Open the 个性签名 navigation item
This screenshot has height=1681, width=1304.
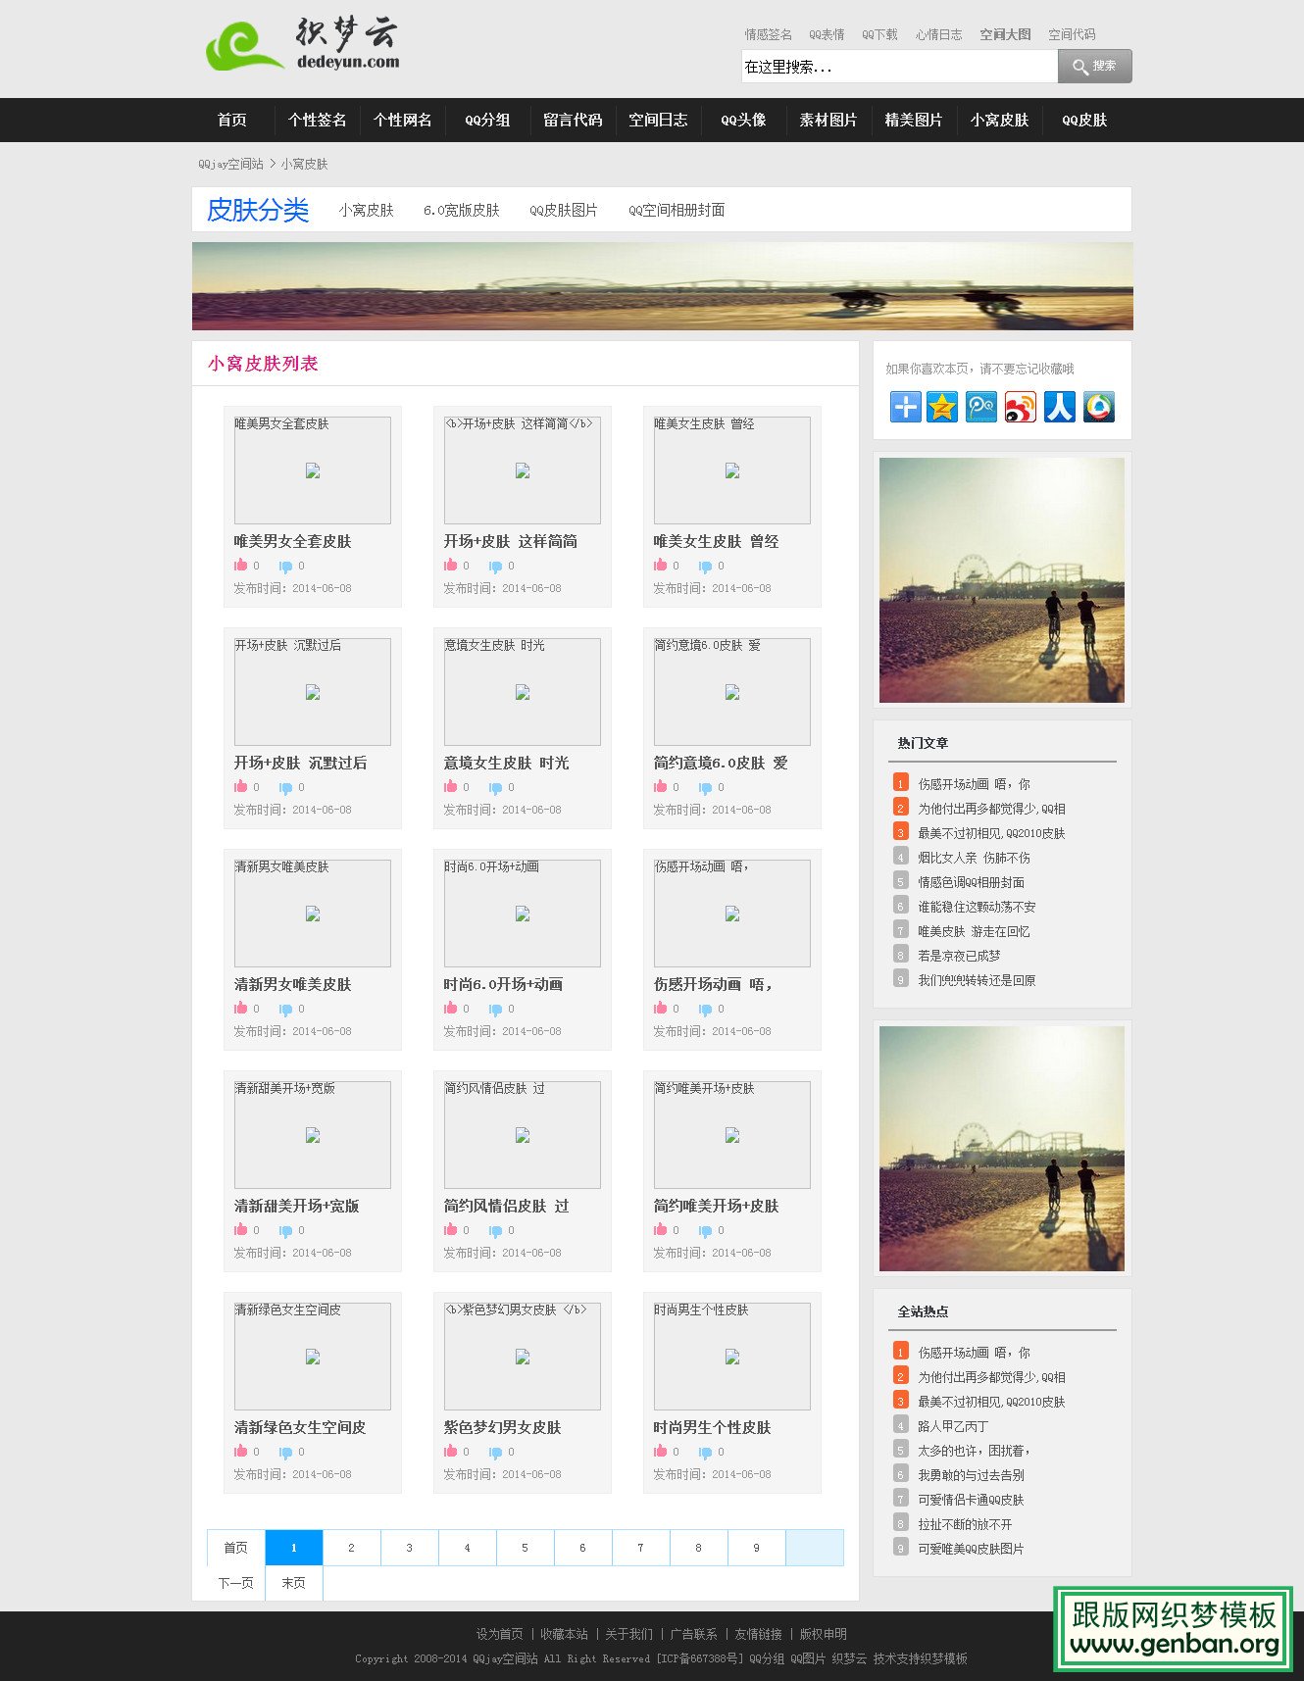[x=317, y=120]
